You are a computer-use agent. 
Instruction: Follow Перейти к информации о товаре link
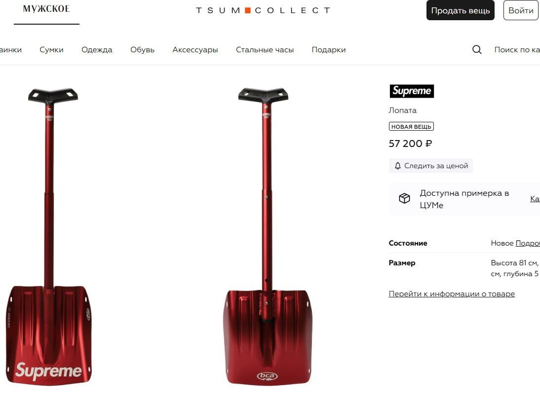(452, 294)
